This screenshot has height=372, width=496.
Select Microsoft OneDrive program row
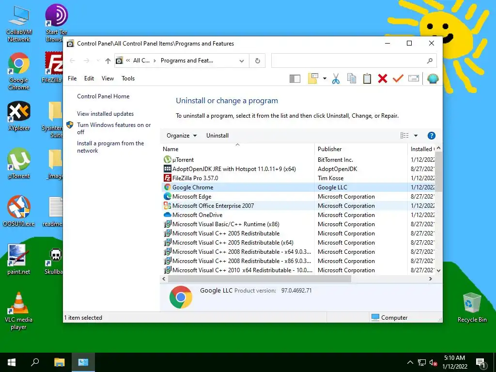point(298,215)
